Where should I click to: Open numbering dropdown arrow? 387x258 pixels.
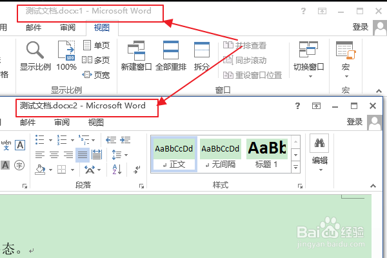pyautogui.click(x=72, y=140)
